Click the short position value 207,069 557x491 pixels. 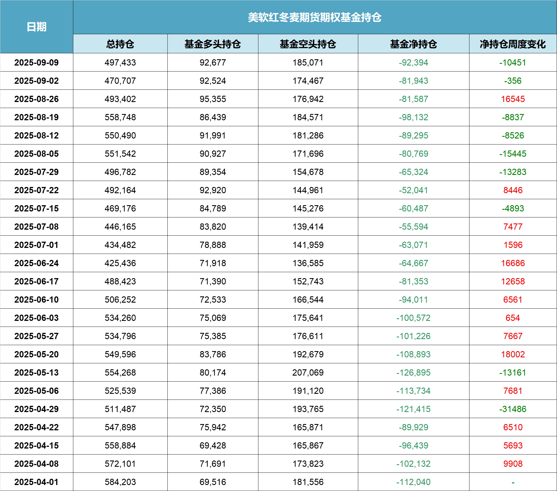(x=308, y=372)
